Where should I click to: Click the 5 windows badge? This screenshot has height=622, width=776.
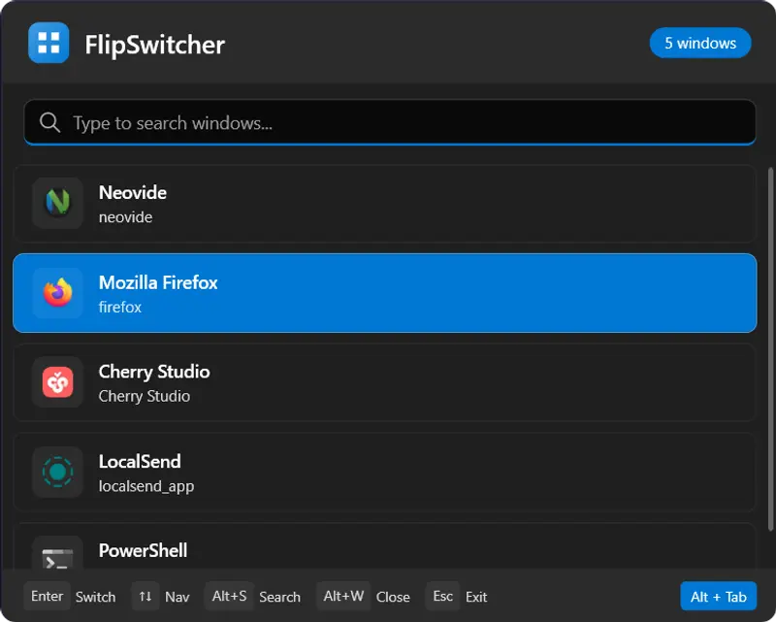click(x=700, y=43)
